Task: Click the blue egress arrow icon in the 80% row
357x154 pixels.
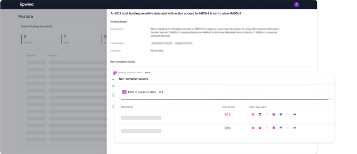Action: point(295,114)
